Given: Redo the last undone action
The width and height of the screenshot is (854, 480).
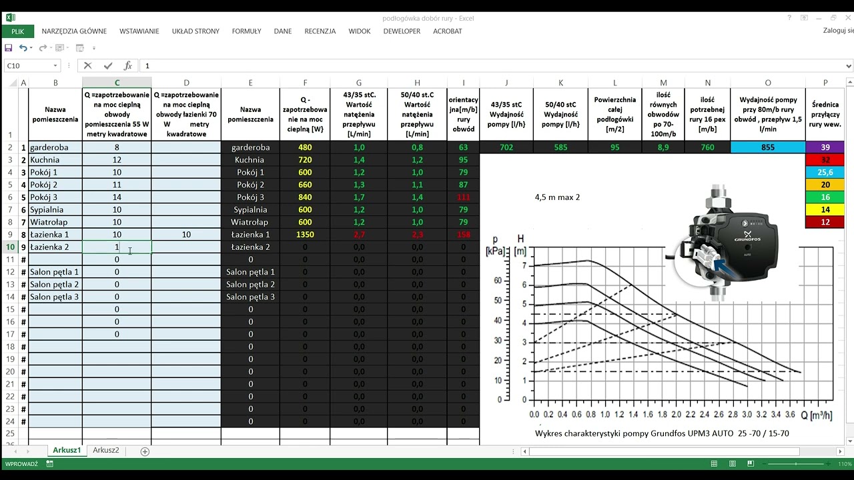Looking at the screenshot, I should pos(42,48).
